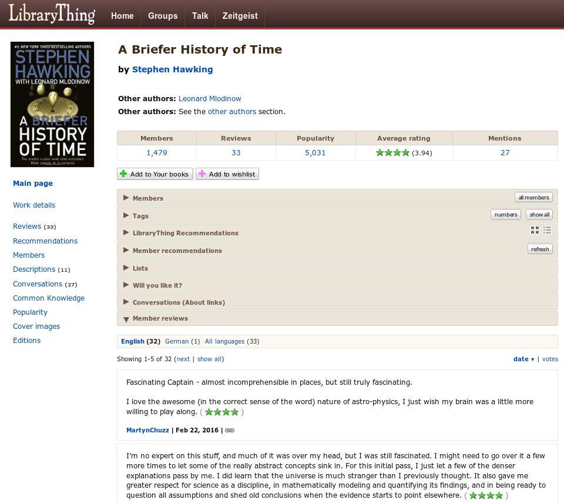This screenshot has width=564, height=503.
Task: Click the Feb 22, 2016 review date
Action: (x=197, y=430)
